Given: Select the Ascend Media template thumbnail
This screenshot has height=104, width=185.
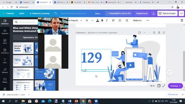Looking at the screenshot, I should coord(23,48).
